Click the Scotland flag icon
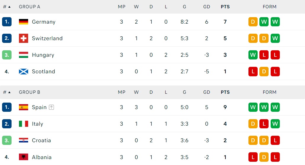305x165 pixels. point(23,72)
